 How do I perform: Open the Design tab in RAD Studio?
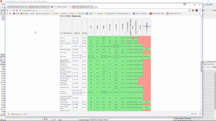coord(101,120)
